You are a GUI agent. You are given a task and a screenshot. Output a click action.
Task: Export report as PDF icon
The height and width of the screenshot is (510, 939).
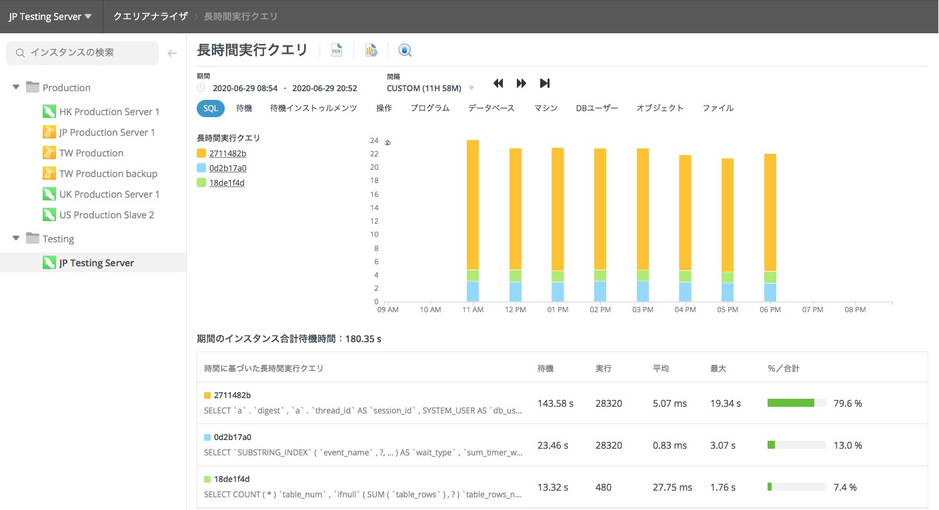coord(337,50)
